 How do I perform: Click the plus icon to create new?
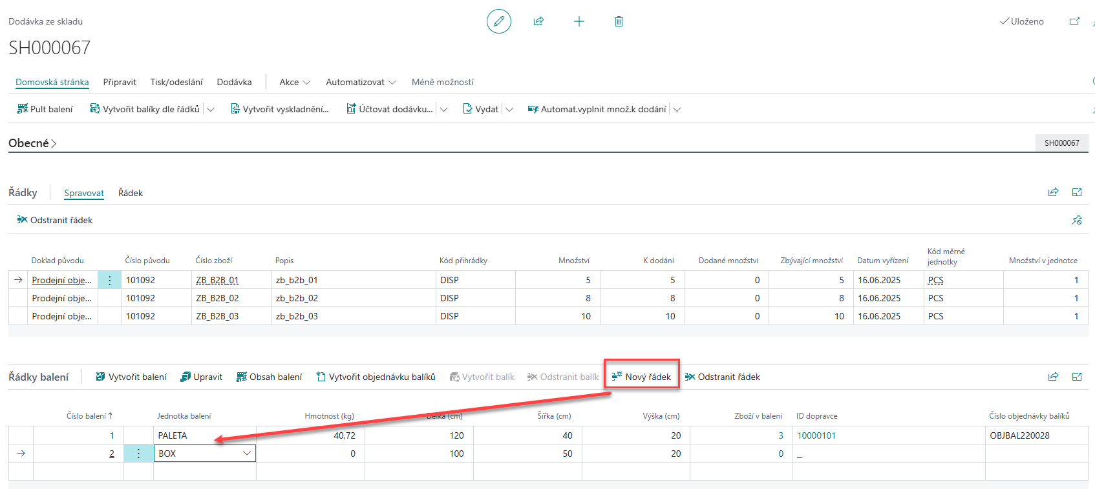click(579, 21)
